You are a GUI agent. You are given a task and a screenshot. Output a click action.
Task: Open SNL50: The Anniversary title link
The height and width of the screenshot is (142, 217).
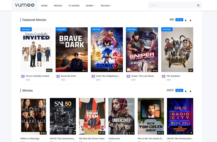63,138
